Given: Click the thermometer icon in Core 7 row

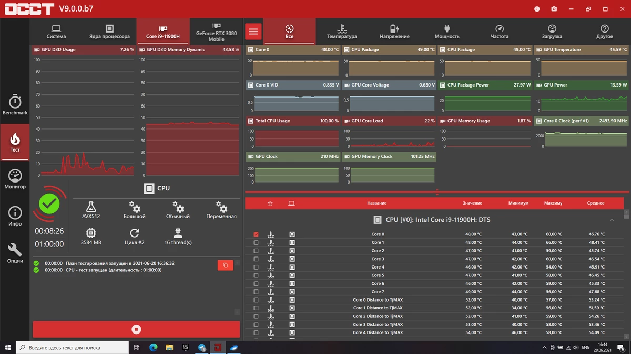Looking at the screenshot, I should click(x=271, y=292).
